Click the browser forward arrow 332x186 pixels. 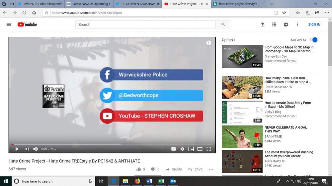(15, 13)
